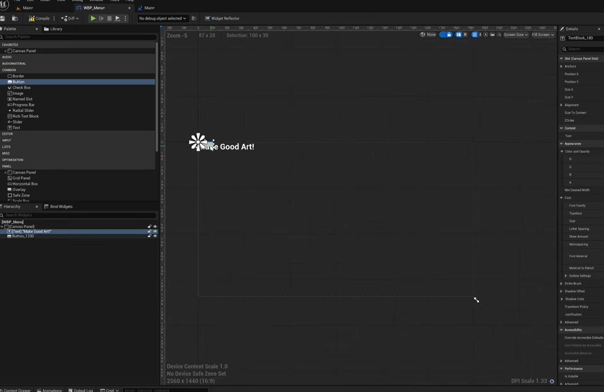Click the Save icon in the toolbar
Screen dimensions: 604x392
(3, 18)
